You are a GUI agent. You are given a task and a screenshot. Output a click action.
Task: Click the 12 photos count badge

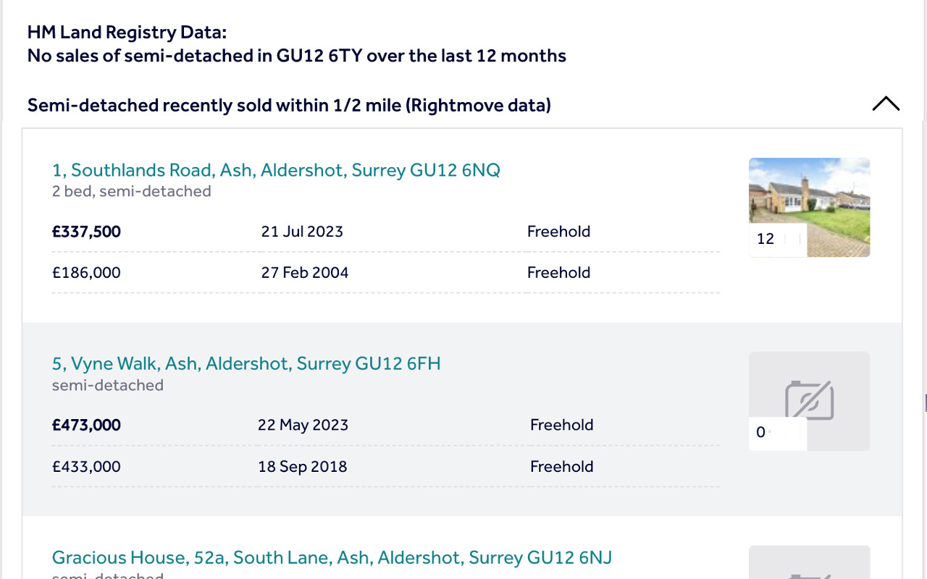pyautogui.click(x=765, y=239)
